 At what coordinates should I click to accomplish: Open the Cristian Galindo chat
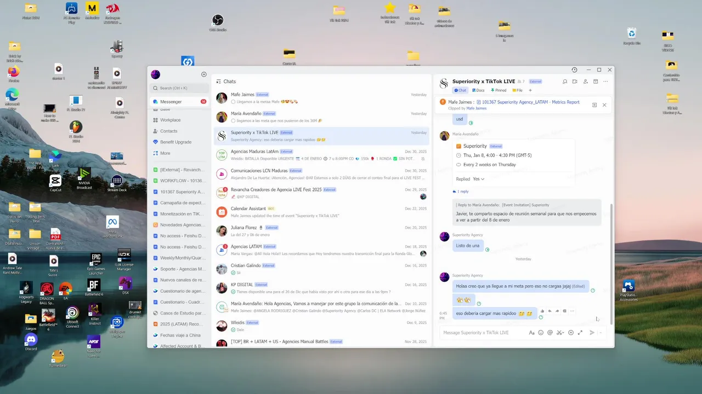pyautogui.click(x=321, y=269)
